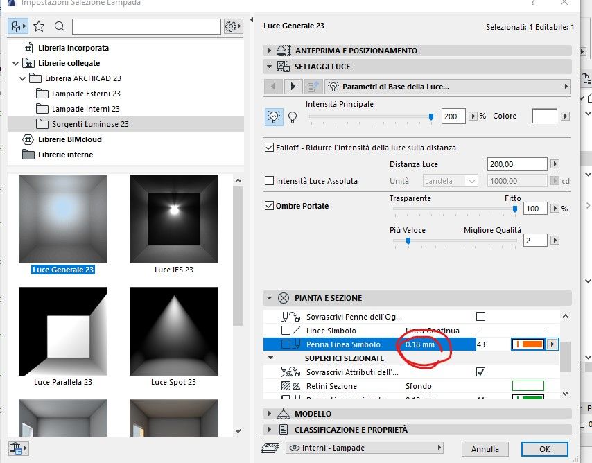Viewport: 592px width, 463px height.
Task: Click the library search input field
Action: coord(146,26)
